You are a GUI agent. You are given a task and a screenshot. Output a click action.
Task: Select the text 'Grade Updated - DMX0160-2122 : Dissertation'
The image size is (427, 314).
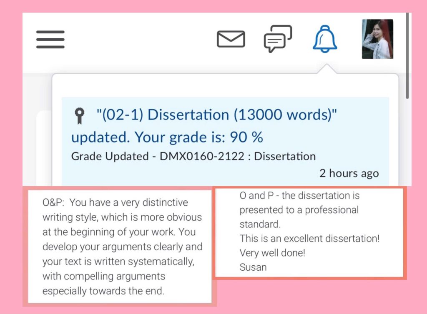(193, 156)
